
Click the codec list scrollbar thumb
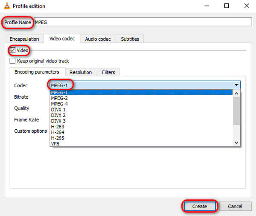[236, 111]
